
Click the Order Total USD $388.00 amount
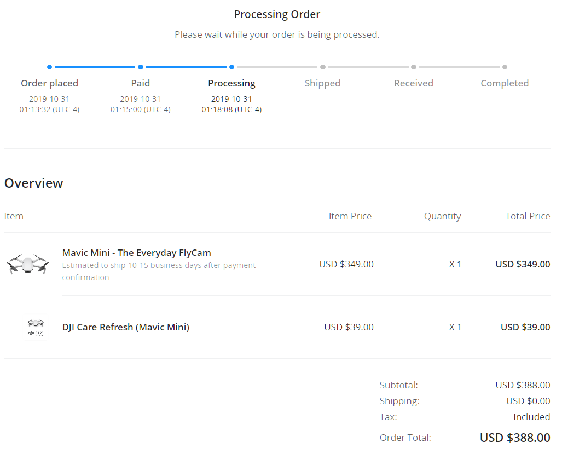point(515,438)
